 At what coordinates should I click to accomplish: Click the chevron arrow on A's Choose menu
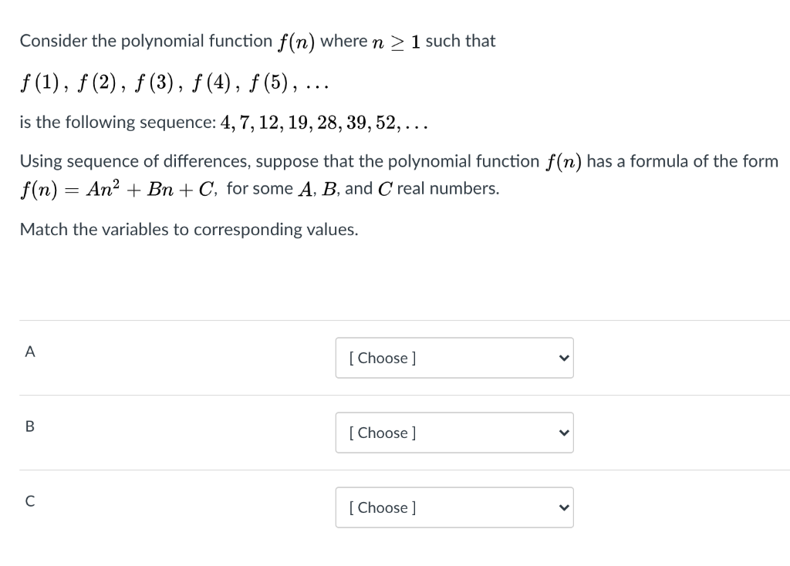click(562, 358)
